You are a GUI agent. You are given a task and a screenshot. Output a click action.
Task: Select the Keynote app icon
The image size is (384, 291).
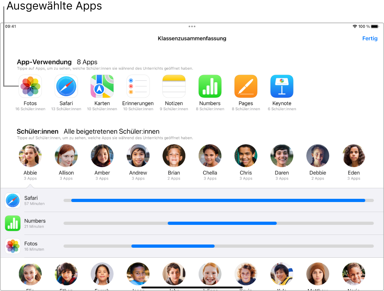tap(282, 86)
